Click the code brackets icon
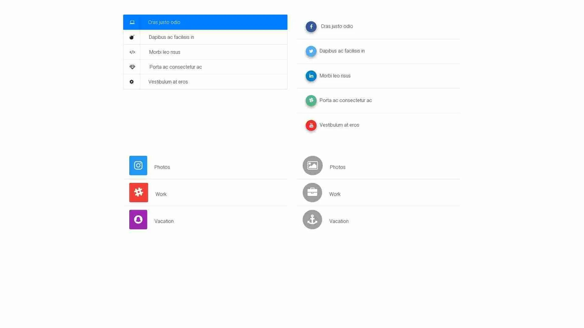584x328 pixels. pos(132,52)
